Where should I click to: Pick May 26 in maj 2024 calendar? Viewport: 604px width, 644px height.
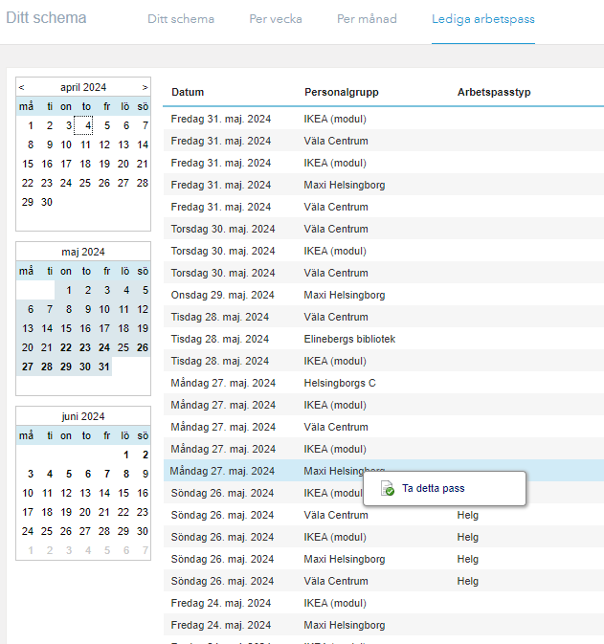(143, 348)
